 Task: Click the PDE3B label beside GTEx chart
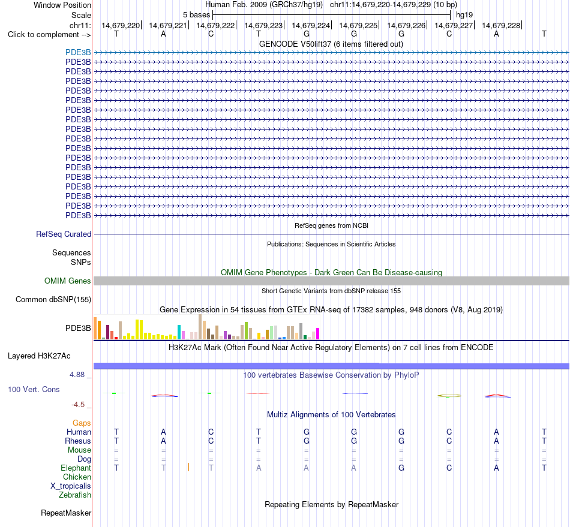pyautogui.click(x=78, y=328)
